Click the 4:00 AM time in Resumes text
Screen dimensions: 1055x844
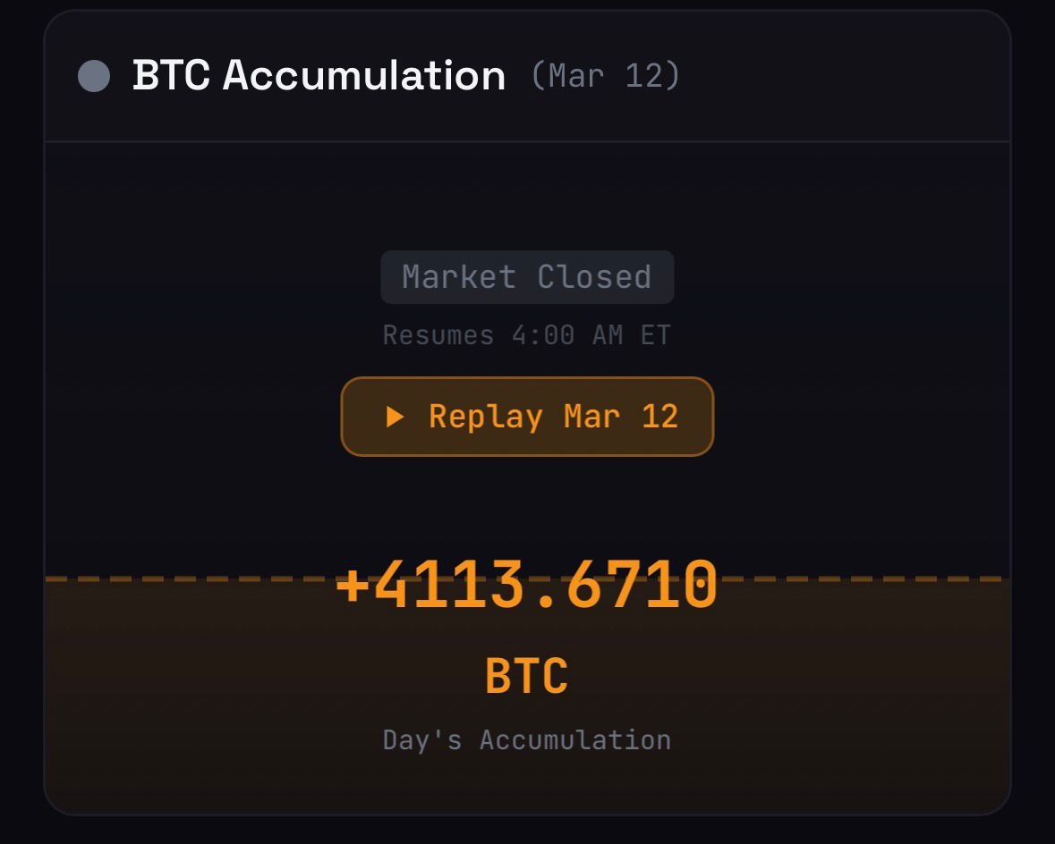pos(567,335)
